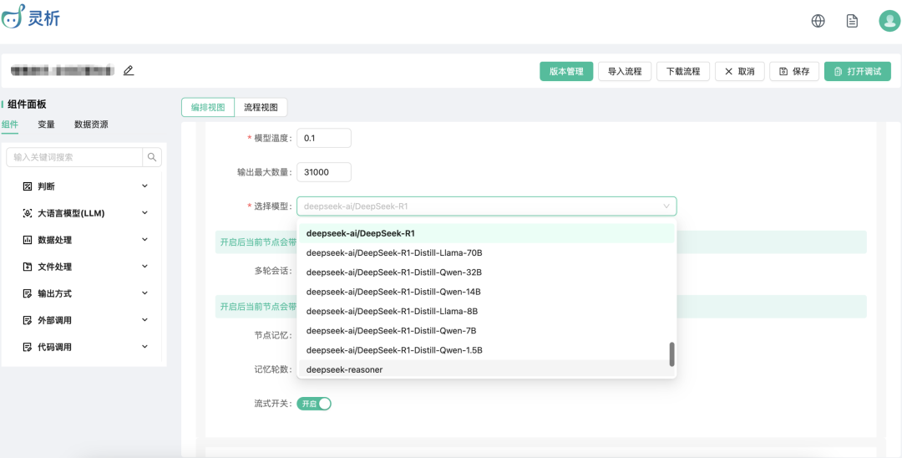
Task: Click the 模型温度 input field
Action: coord(324,138)
